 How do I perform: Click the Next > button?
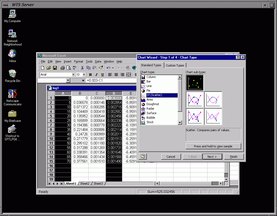pyautogui.click(x=212, y=157)
